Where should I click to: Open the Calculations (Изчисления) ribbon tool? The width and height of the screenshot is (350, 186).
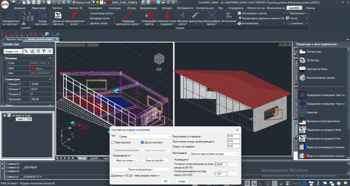pyautogui.click(x=229, y=18)
